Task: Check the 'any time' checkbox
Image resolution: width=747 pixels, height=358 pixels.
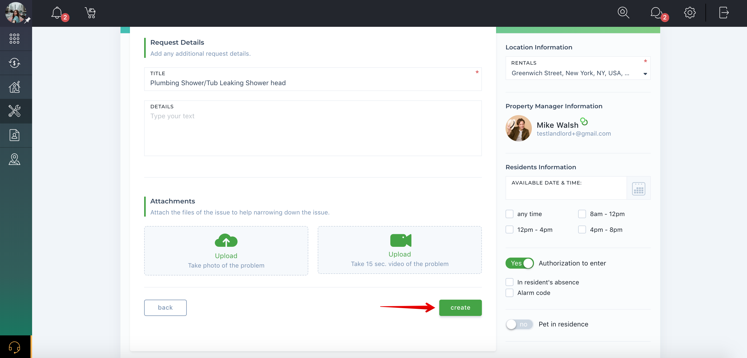Action: pyautogui.click(x=509, y=214)
